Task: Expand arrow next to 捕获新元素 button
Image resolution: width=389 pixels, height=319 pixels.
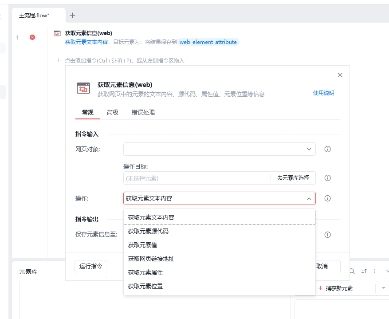Action: click(384, 288)
